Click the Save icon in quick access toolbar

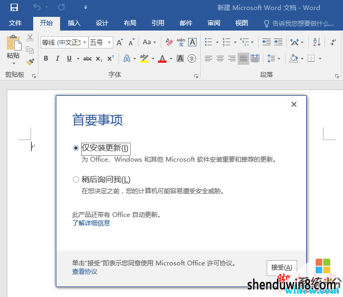pos(14,7)
